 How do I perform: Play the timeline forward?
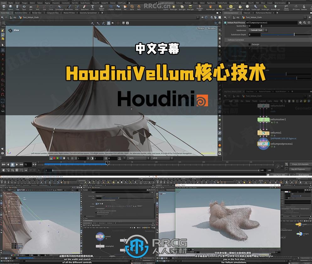[17, 164]
